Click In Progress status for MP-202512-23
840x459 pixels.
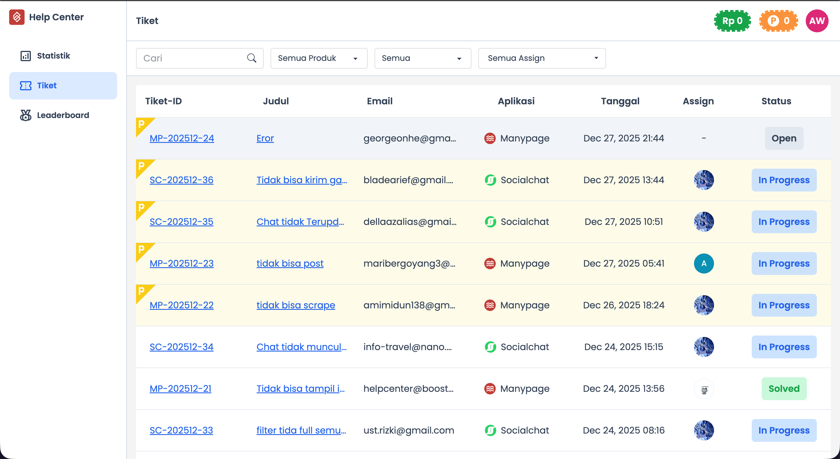click(784, 264)
